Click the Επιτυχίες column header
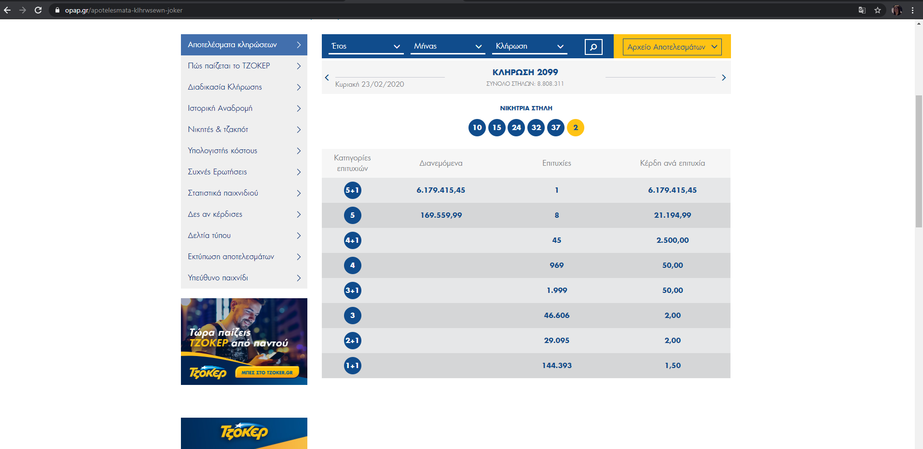 click(x=557, y=163)
